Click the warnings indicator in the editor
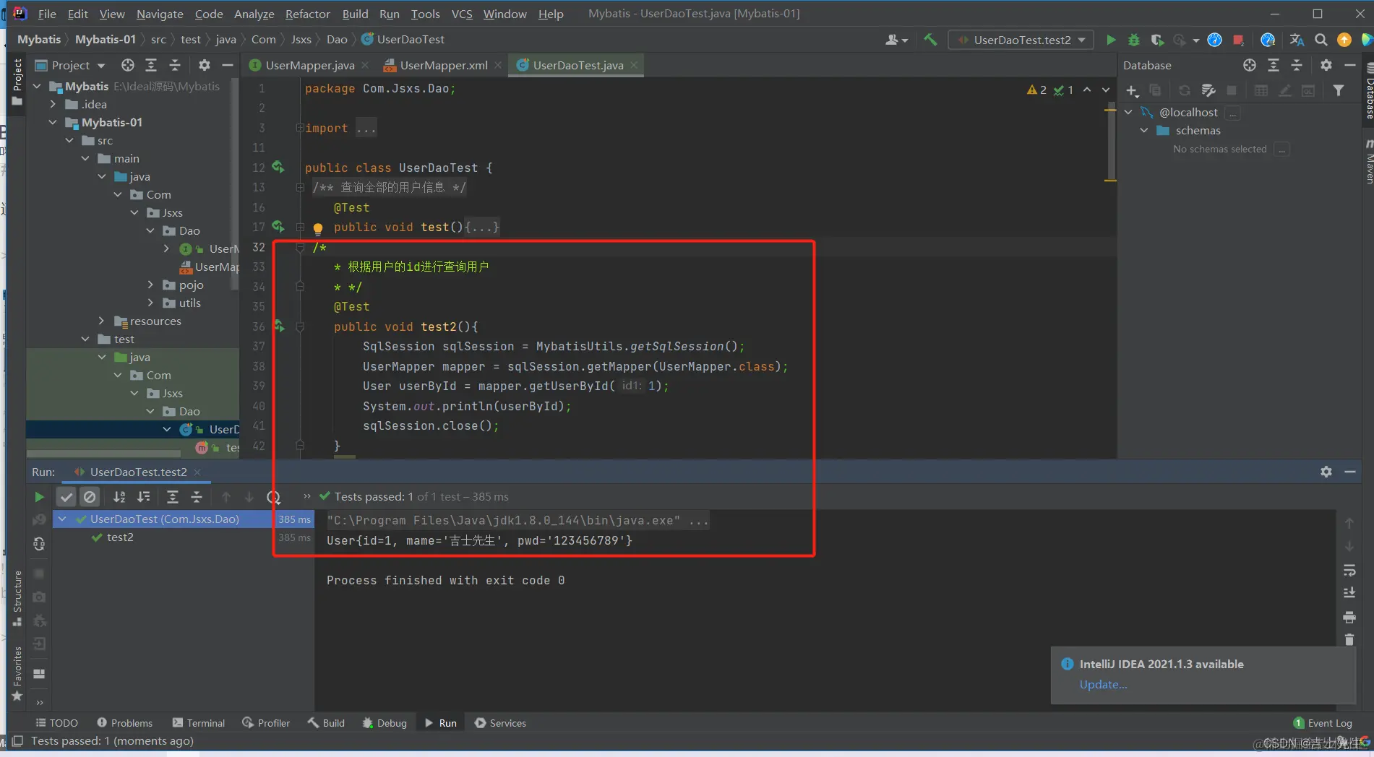 click(1036, 90)
